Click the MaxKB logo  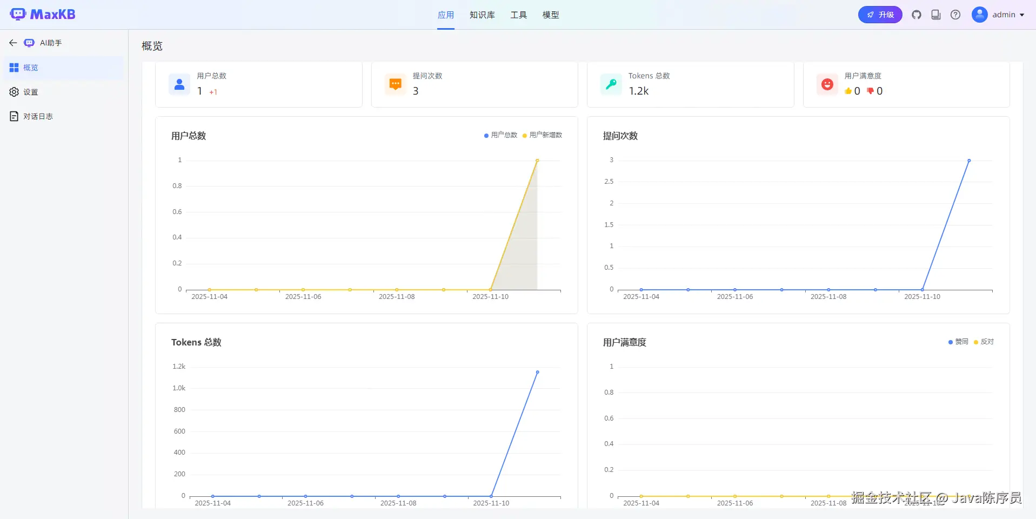pyautogui.click(x=43, y=15)
